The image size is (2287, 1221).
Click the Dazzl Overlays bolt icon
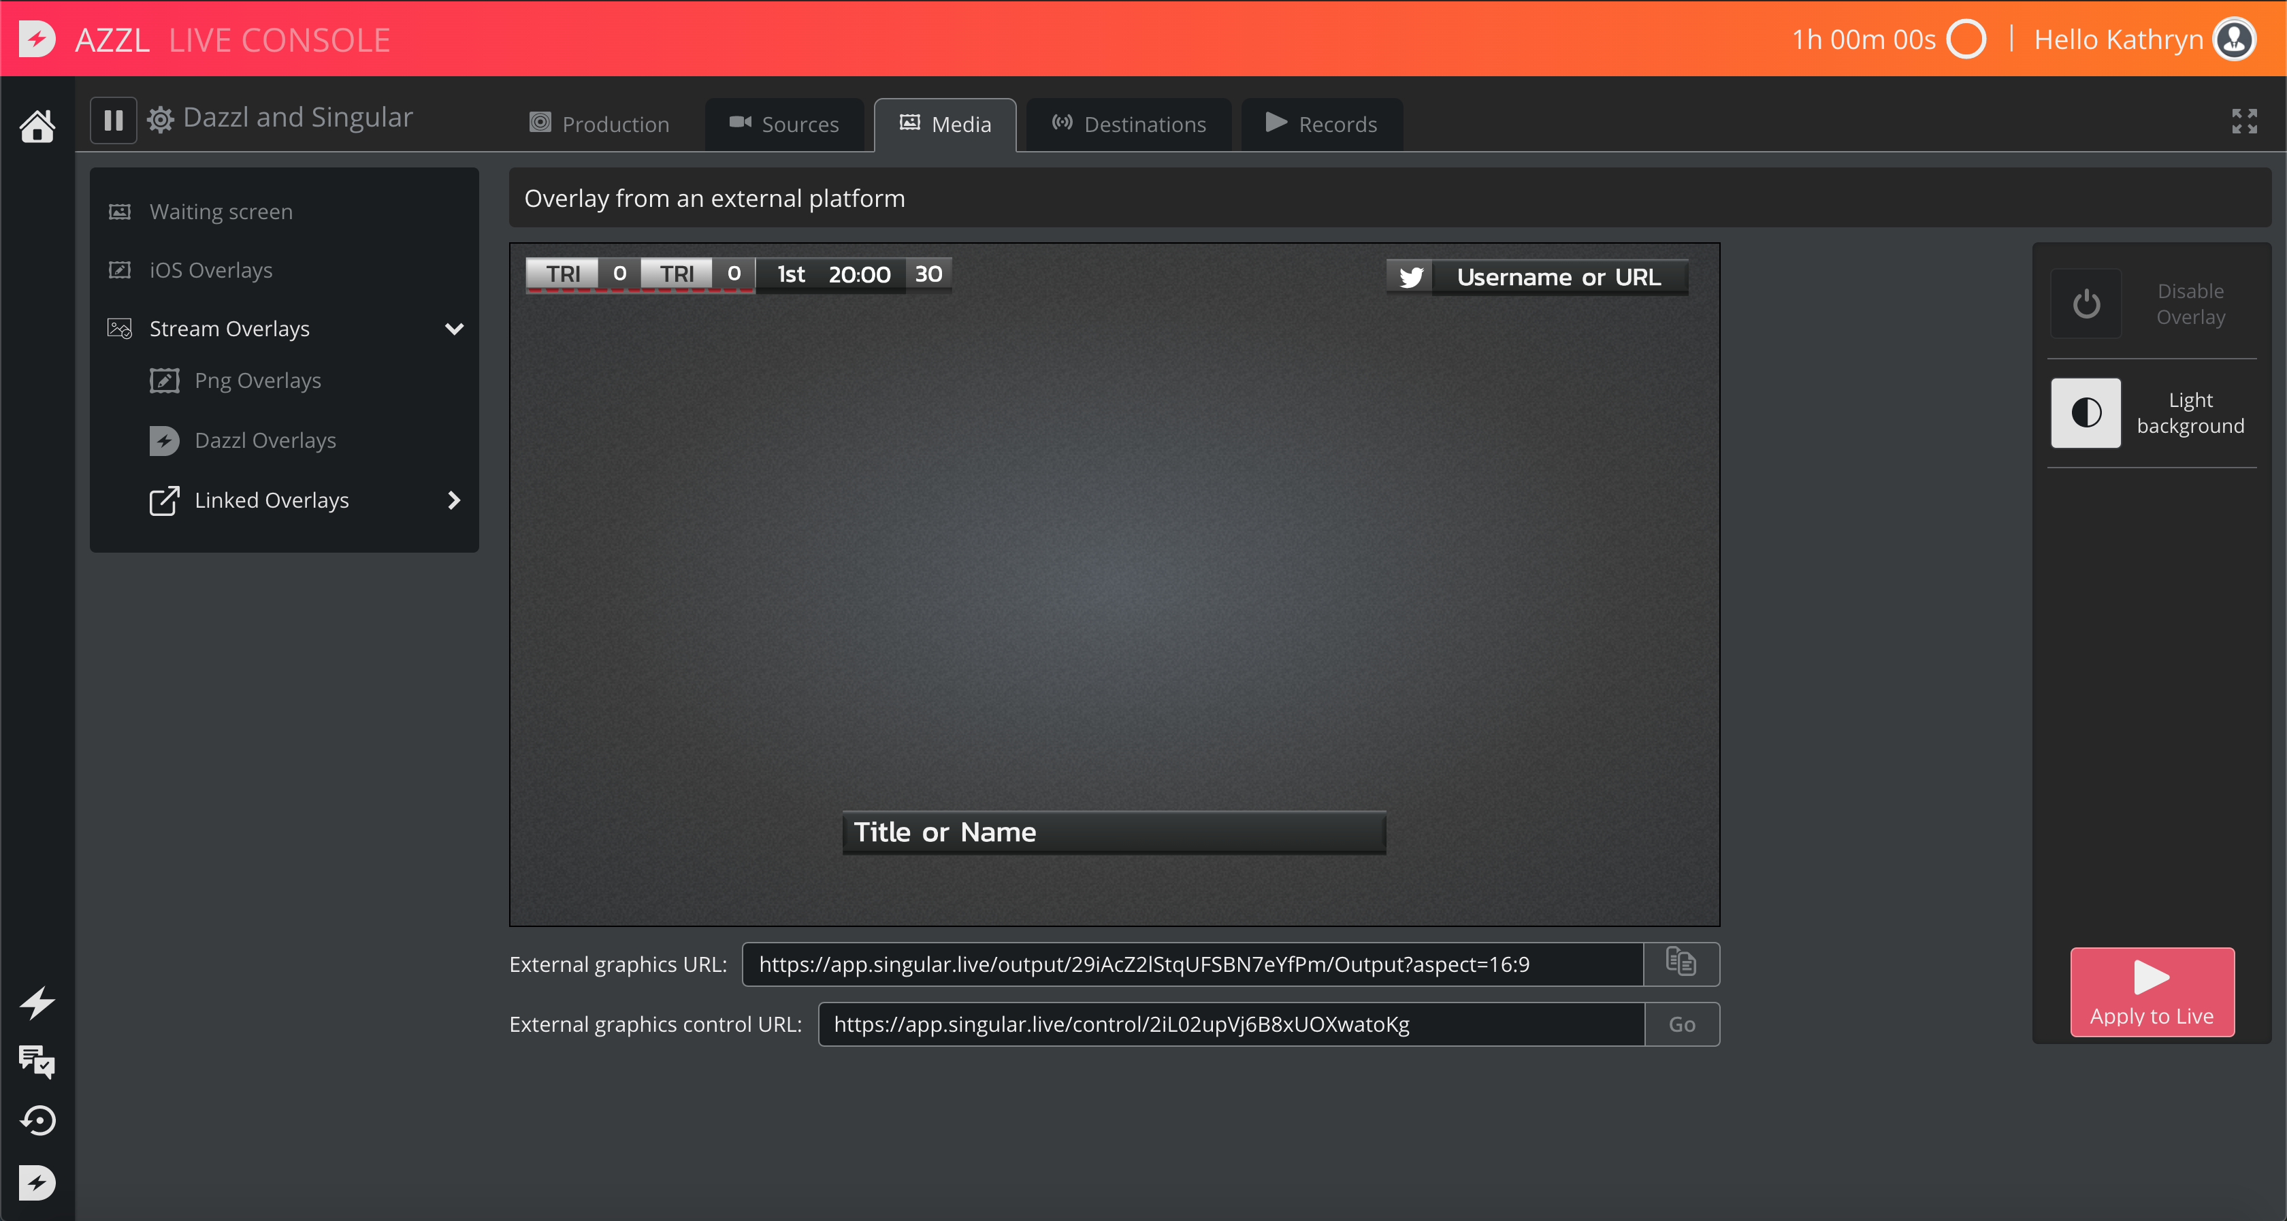164,440
